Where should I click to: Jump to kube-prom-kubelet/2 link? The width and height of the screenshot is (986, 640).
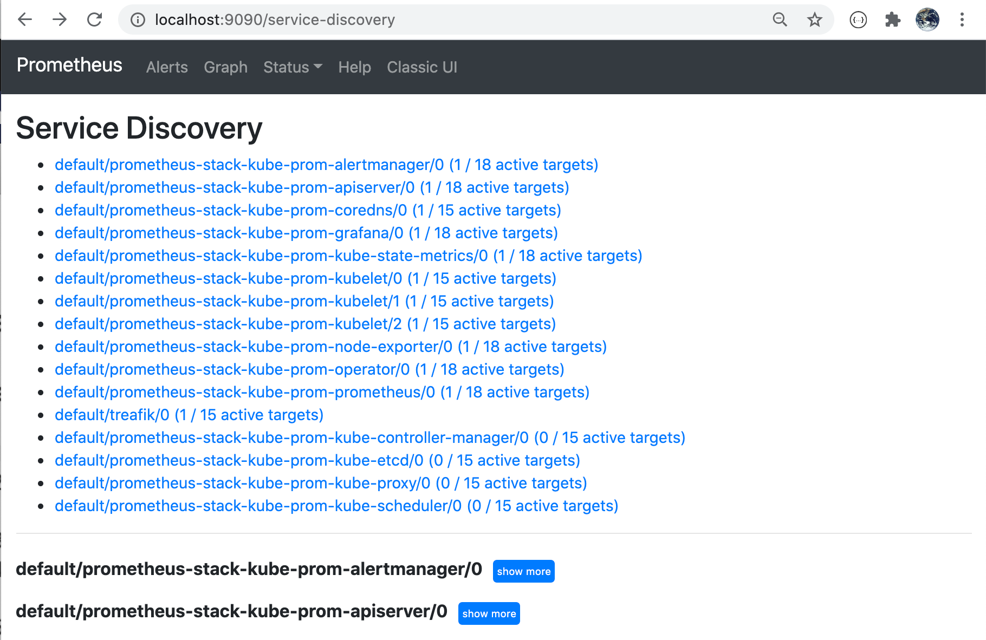[305, 324]
